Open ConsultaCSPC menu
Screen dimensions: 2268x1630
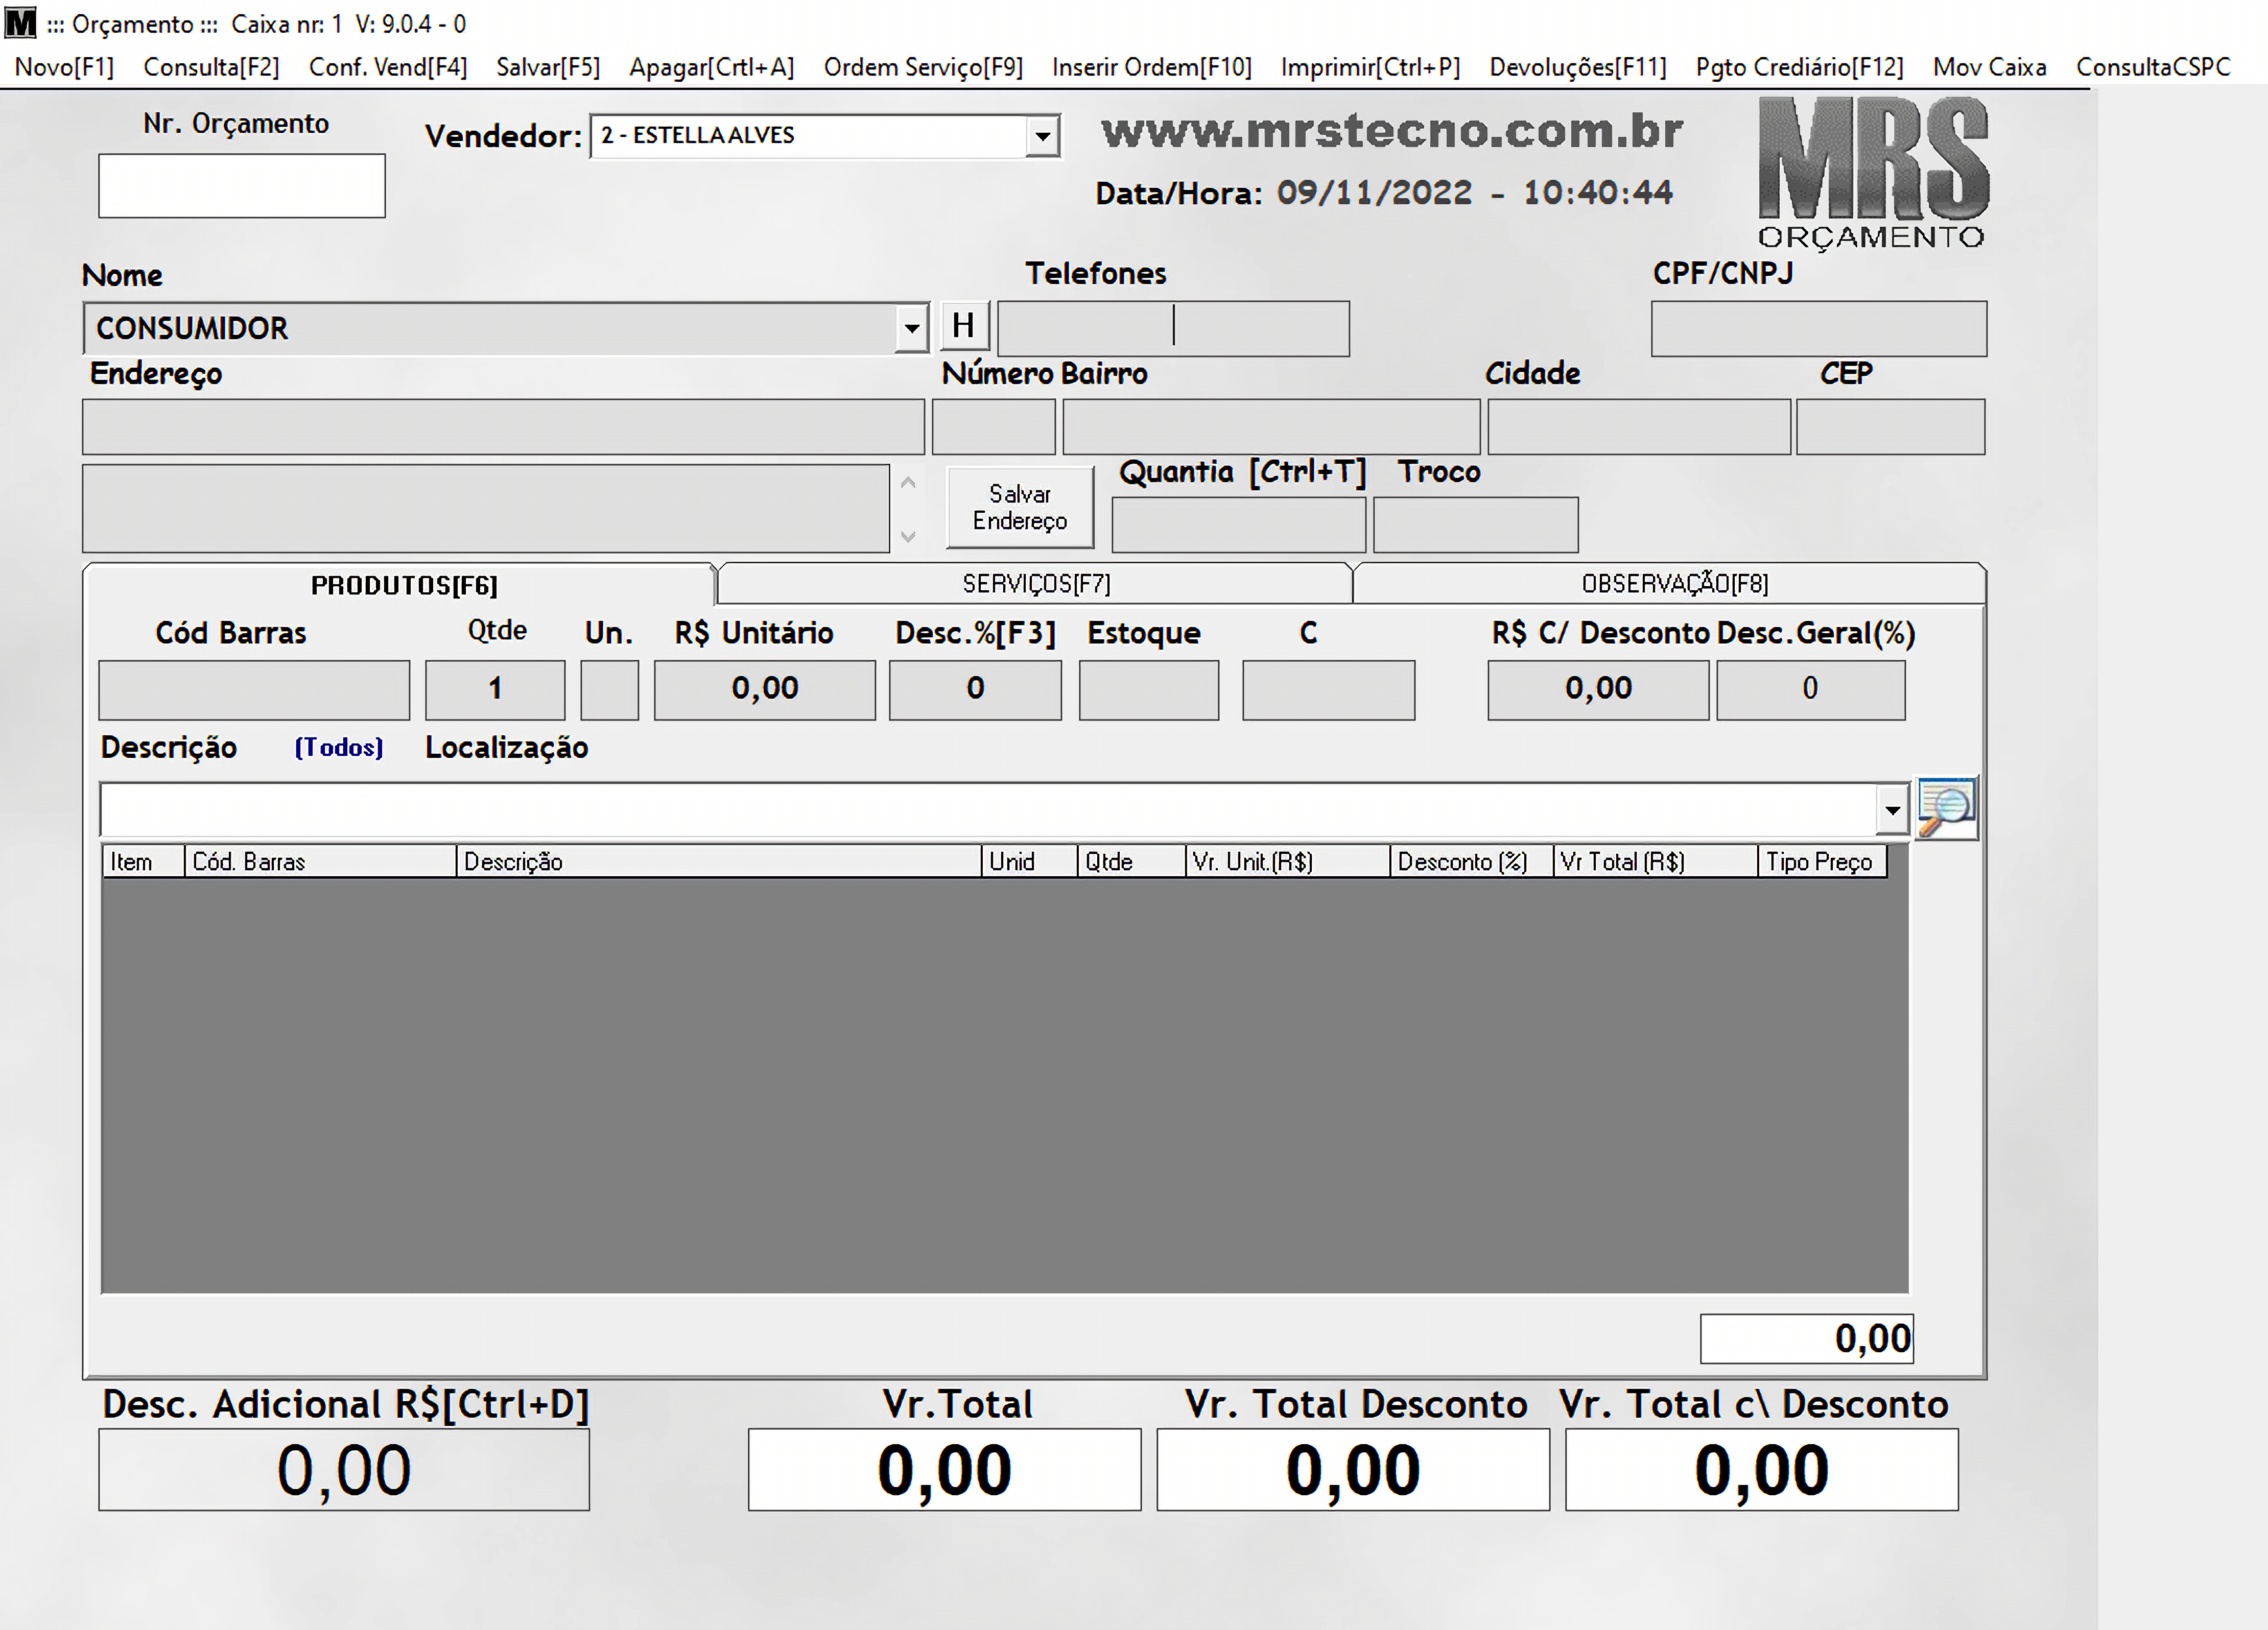pos(2153,67)
